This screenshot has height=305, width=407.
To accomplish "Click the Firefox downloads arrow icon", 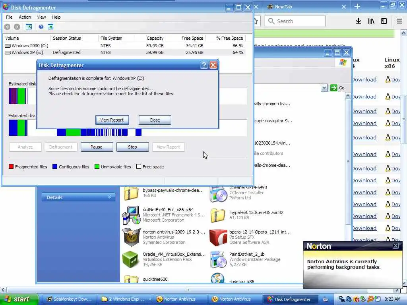I will point(359,21).
